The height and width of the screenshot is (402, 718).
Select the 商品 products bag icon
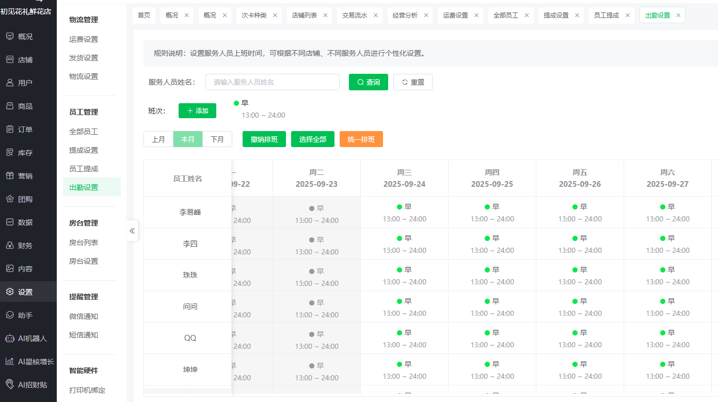pos(10,106)
